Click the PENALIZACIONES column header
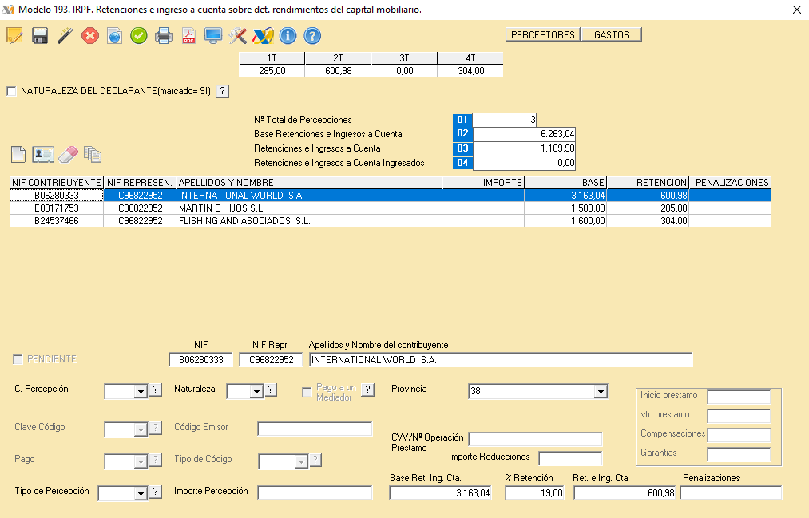The image size is (809, 518). [x=730, y=183]
